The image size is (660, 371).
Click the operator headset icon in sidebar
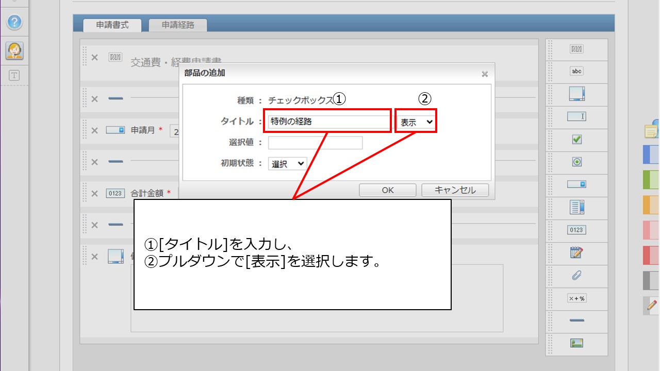point(14,50)
